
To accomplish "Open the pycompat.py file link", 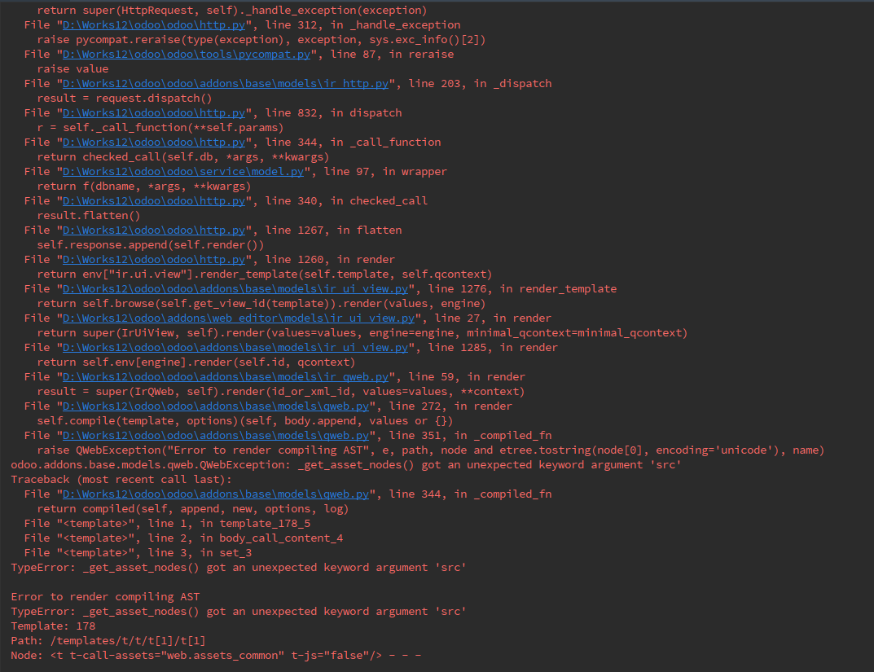I will (187, 54).
